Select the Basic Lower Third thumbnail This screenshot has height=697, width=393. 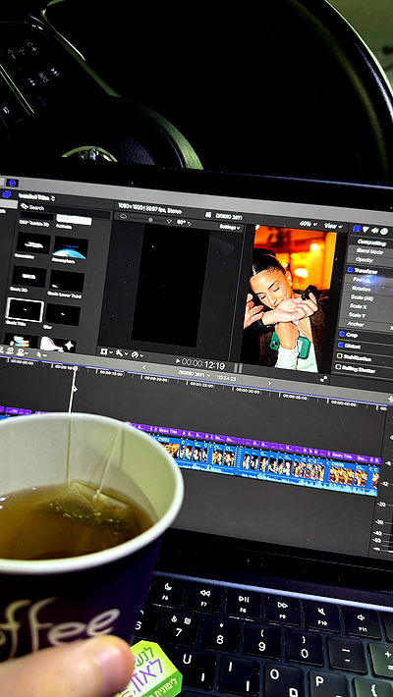[x=67, y=281]
